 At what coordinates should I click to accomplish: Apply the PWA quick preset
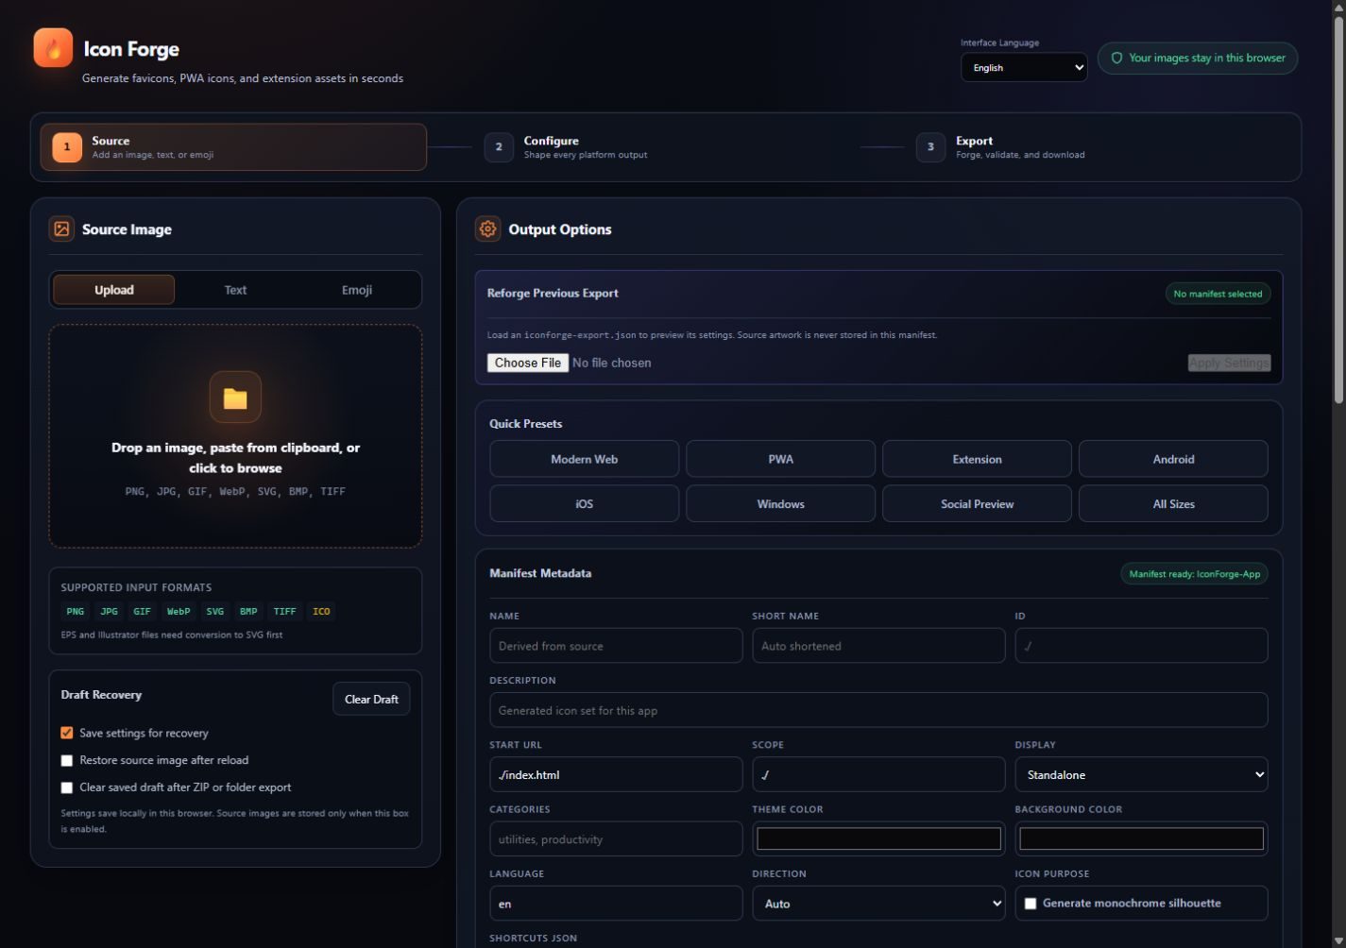click(x=781, y=459)
